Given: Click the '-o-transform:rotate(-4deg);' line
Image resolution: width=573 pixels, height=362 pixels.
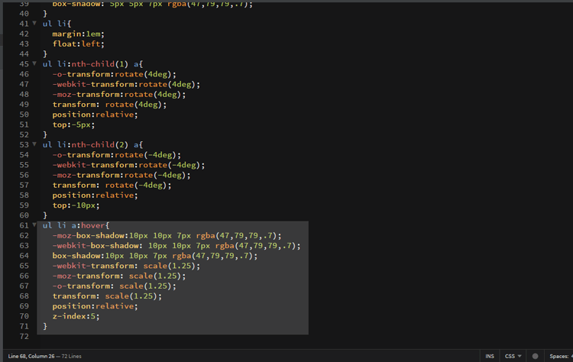Looking at the screenshot, I should 117,155.
